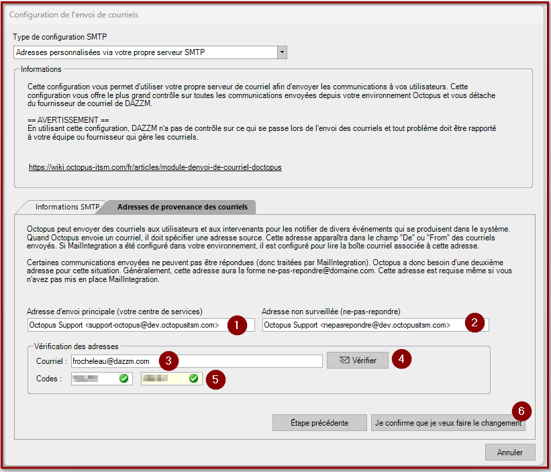Click the red callout marker number 3
Image resolution: width=551 pixels, height=472 pixels.
click(168, 361)
